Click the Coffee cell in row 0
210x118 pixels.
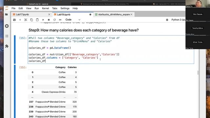[x=62, y=72]
